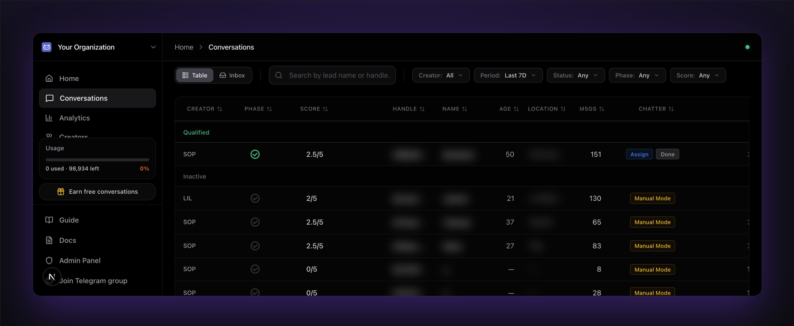Open the Analytics sidebar item

coord(97,118)
